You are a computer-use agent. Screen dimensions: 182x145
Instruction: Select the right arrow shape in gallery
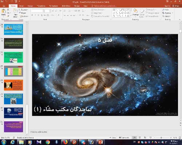pyautogui.click(x=123, y=13)
